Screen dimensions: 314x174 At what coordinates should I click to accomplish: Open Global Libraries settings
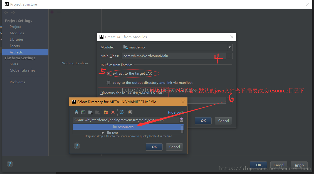coord(23,70)
